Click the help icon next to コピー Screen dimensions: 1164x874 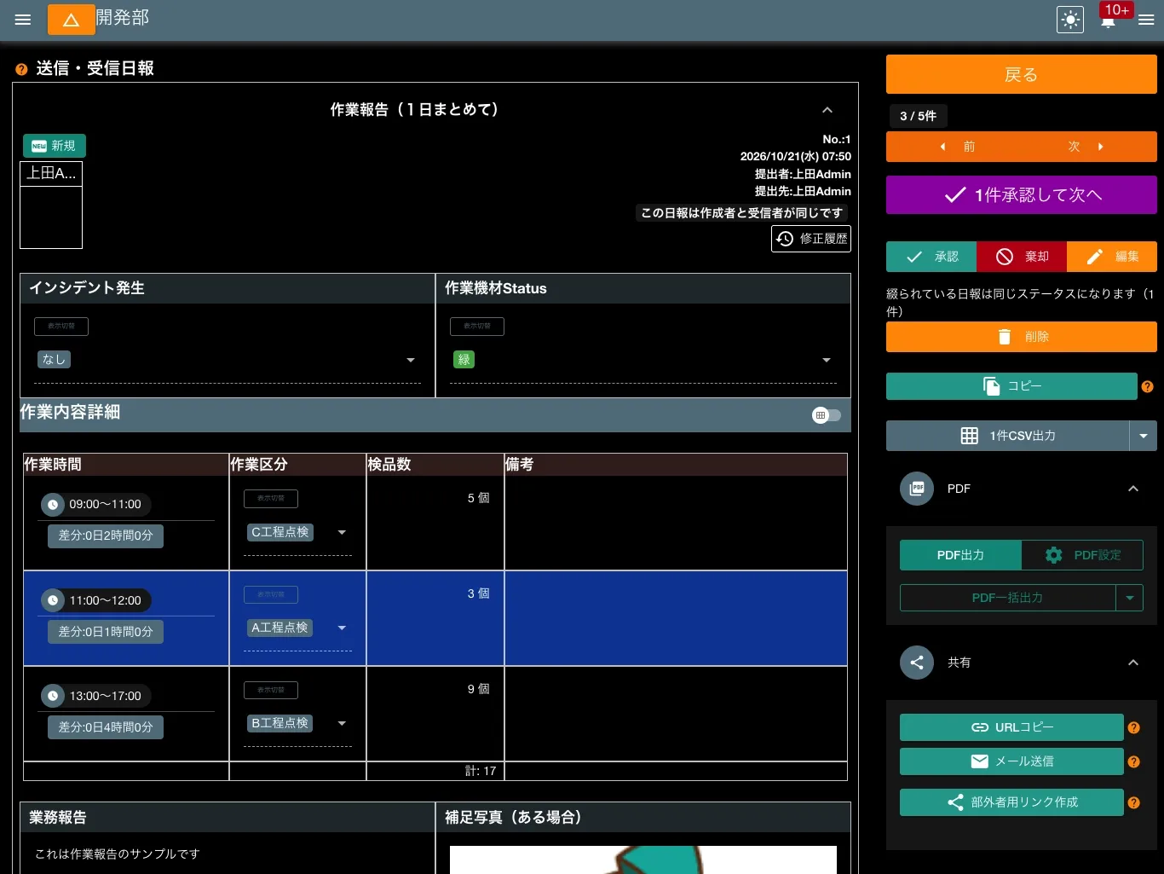coord(1148,386)
